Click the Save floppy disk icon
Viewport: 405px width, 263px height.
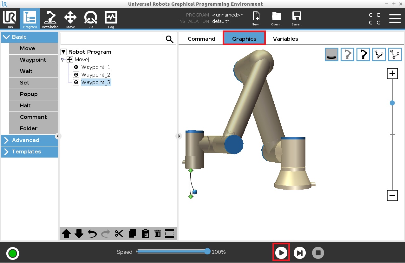[x=297, y=19]
